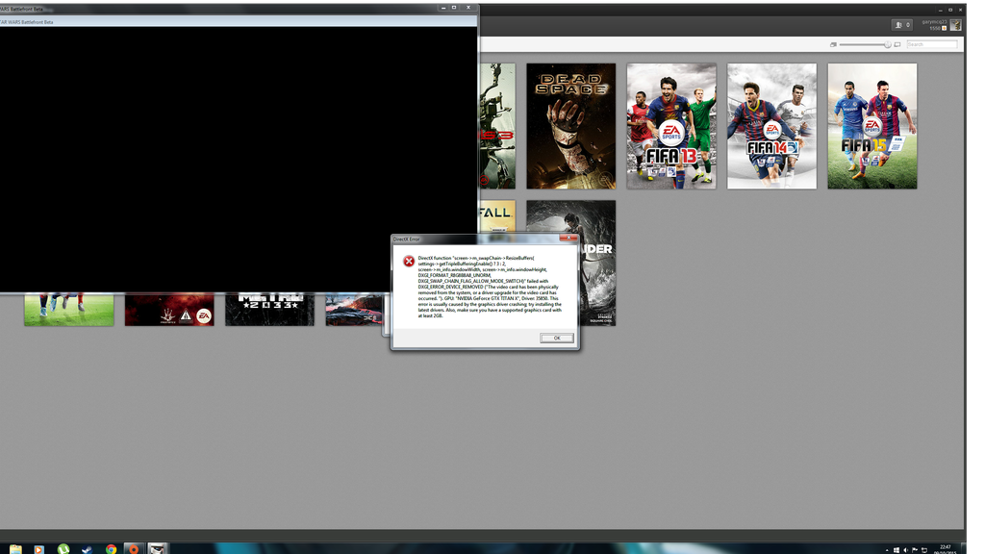The image size is (985, 554).
Task: Click the small tile size icon
Action: click(833, 44)
